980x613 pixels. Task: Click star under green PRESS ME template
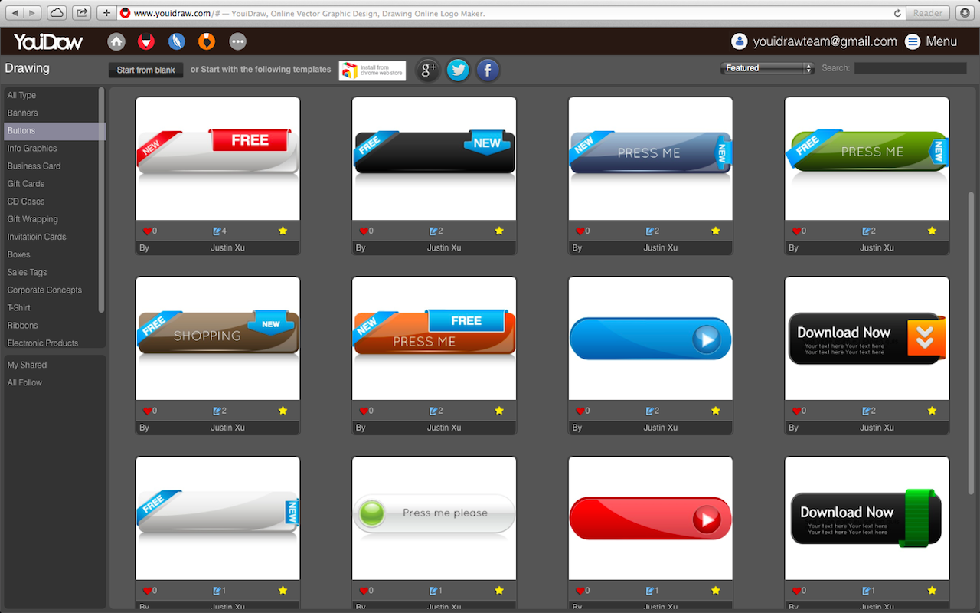(x=932, y=231)
